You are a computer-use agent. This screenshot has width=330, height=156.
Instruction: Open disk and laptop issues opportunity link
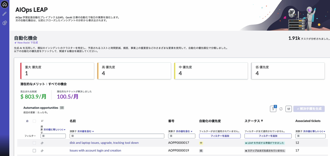pyautogui.click(x=104, y=143)
